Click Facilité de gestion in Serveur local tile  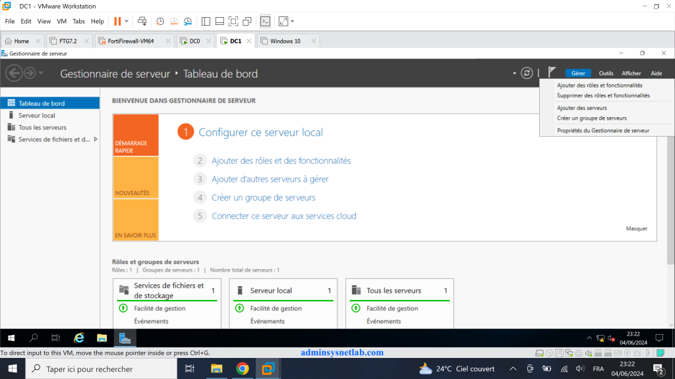[x=276, y=309]
